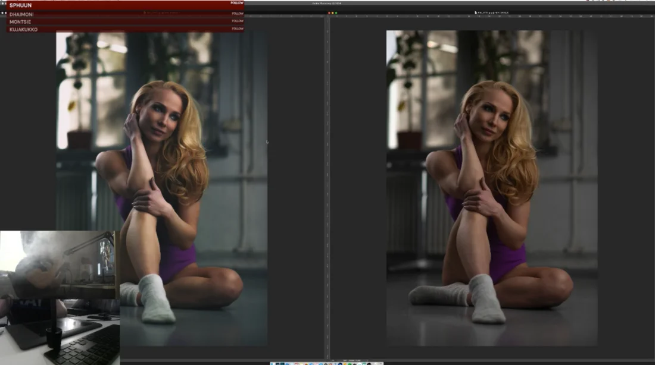Screen dimensions: 655x365
Task: Follow the DHAIMONI channel
Action: coord(236,13)
